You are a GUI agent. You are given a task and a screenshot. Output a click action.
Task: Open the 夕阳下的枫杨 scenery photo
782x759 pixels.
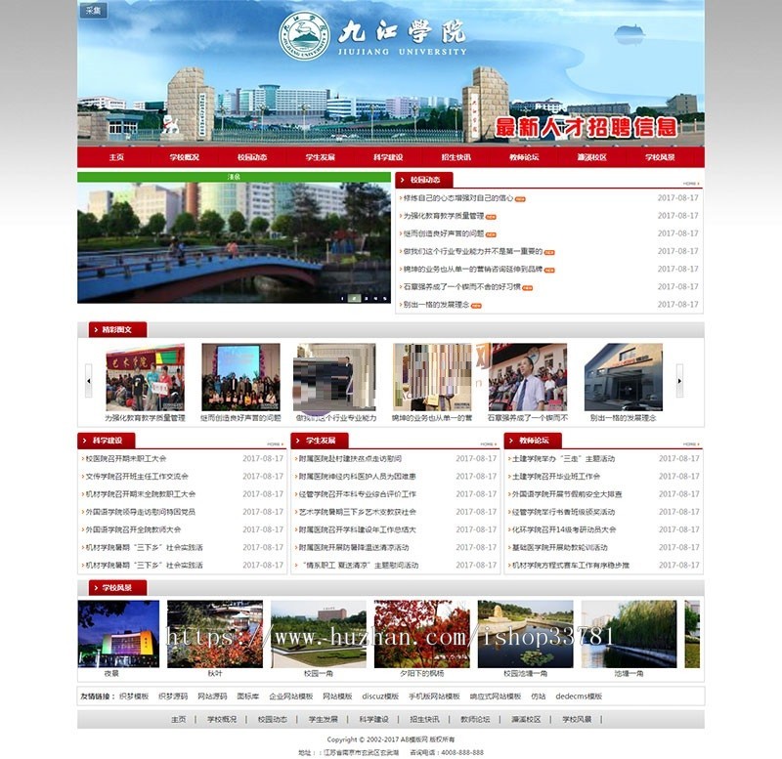[x=422, y=634]
